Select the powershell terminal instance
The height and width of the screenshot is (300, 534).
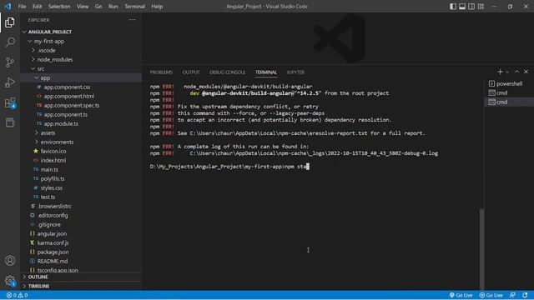pyautogui.click(x=509, y=83)
